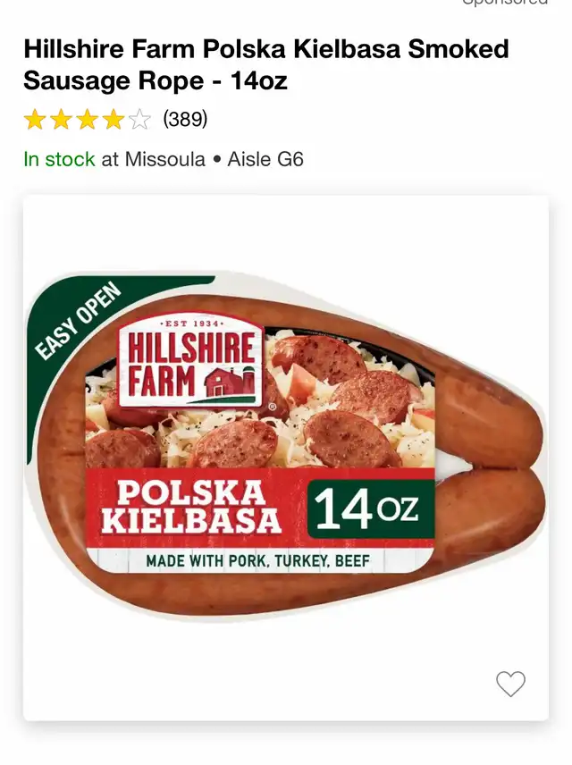Screen dimensions: 572x765
Task: Click the first gold rating star
Action: (35, 120)
